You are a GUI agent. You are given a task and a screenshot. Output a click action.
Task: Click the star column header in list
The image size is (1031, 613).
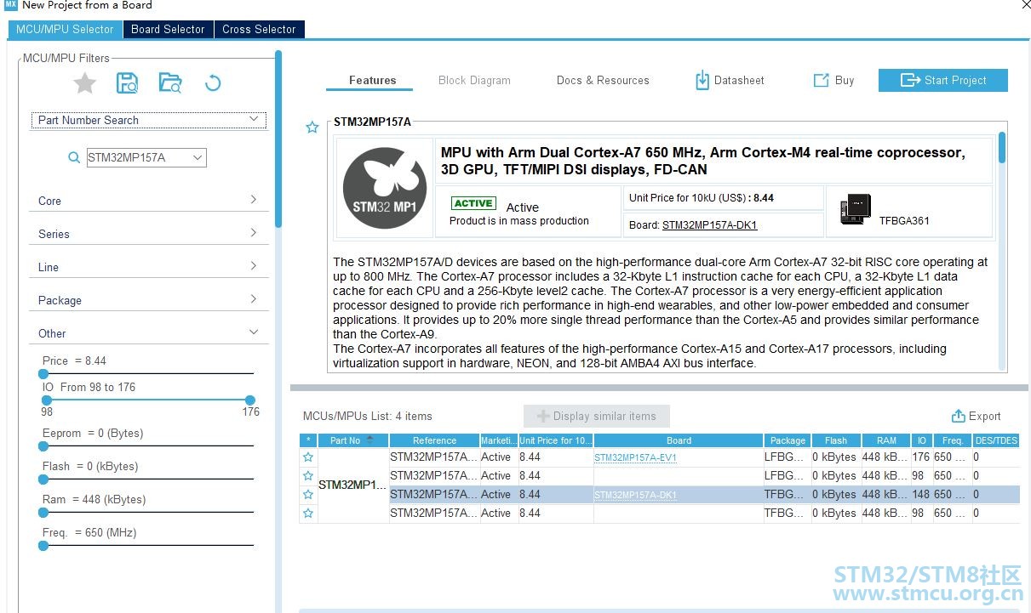(308, 440)
